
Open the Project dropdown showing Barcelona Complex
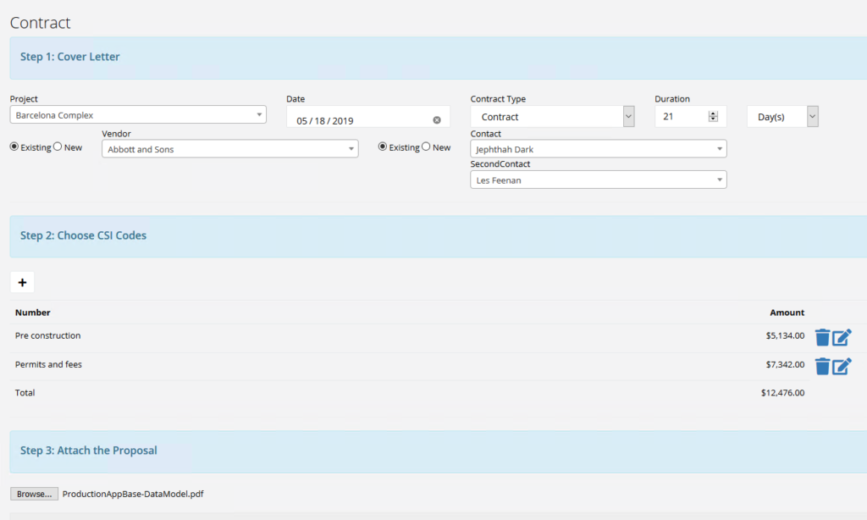[x=138, y=114]
